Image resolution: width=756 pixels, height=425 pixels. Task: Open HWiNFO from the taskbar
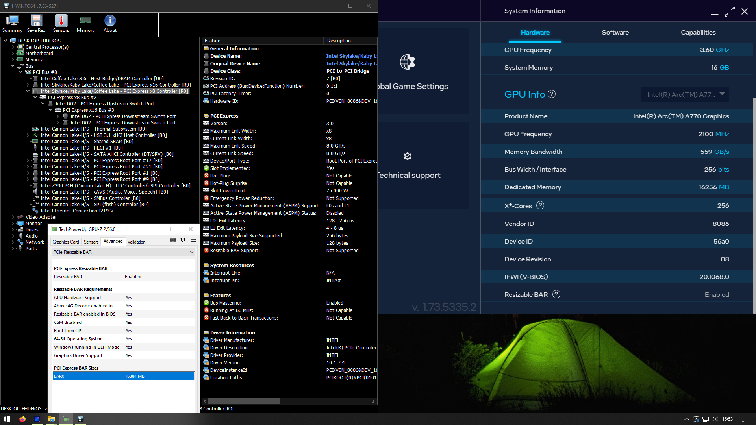point(81,419)
